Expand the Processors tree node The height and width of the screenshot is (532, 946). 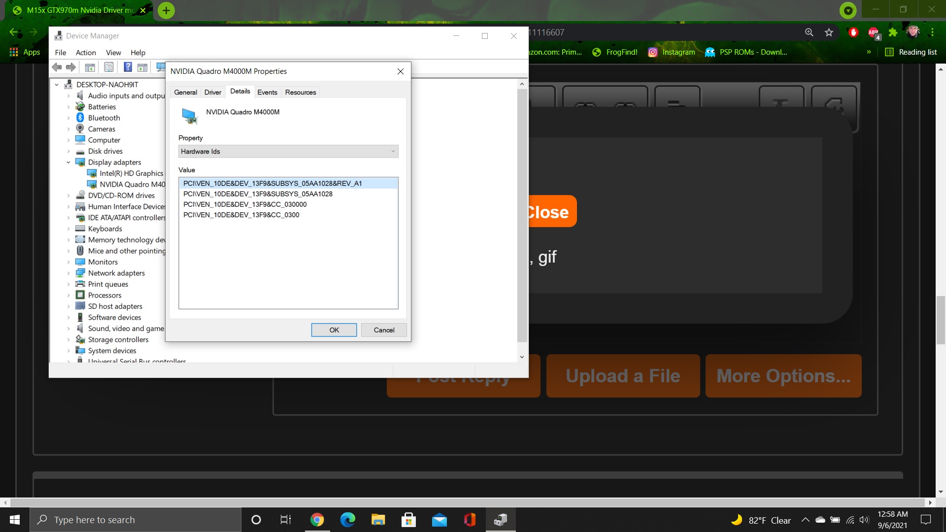point(68,295)
